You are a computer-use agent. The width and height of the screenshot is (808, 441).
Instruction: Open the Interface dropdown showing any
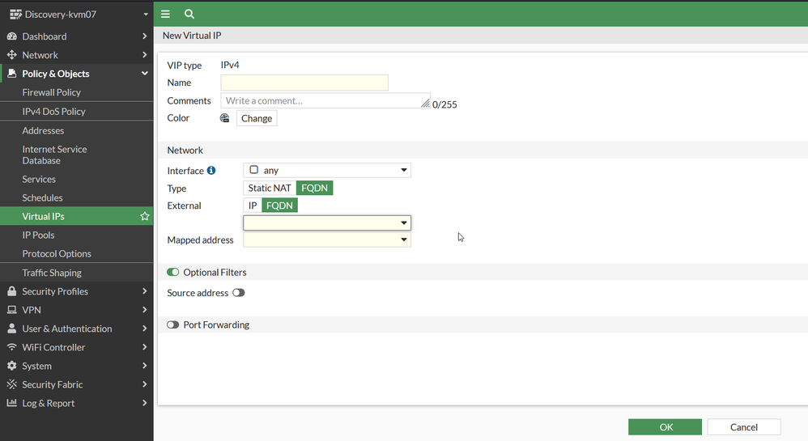pos(327,170)
